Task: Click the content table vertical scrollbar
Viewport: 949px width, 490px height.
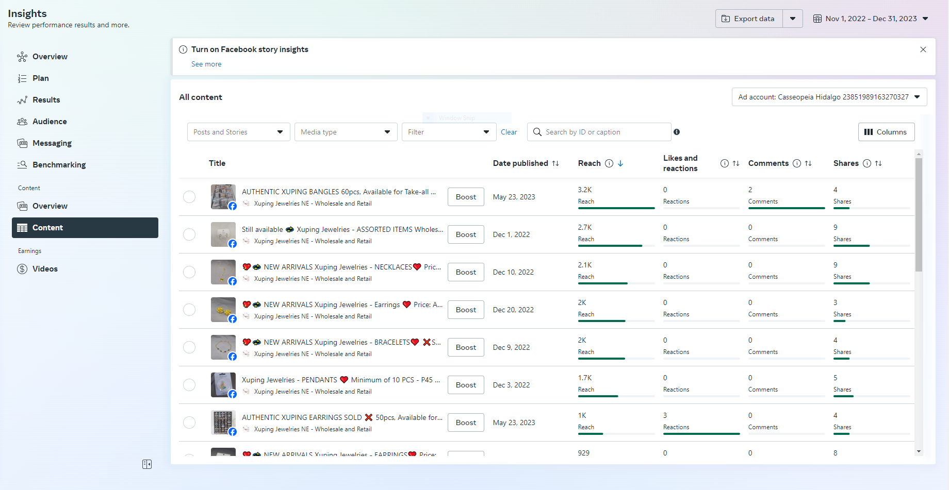Action: (x=919, y=214)
